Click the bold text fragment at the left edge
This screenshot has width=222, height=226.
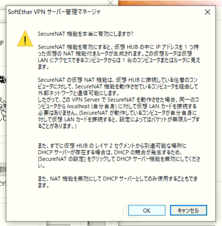coord(3,80)
